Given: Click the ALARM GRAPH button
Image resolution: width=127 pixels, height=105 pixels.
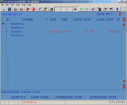Looking at the screenshot, I should tap(40, 97).
